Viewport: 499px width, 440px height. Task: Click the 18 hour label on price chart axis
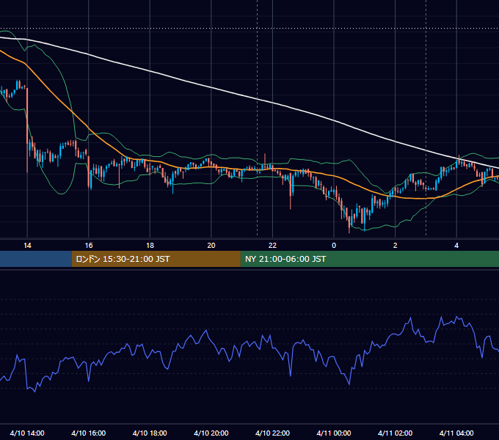[x=150, y=246]
